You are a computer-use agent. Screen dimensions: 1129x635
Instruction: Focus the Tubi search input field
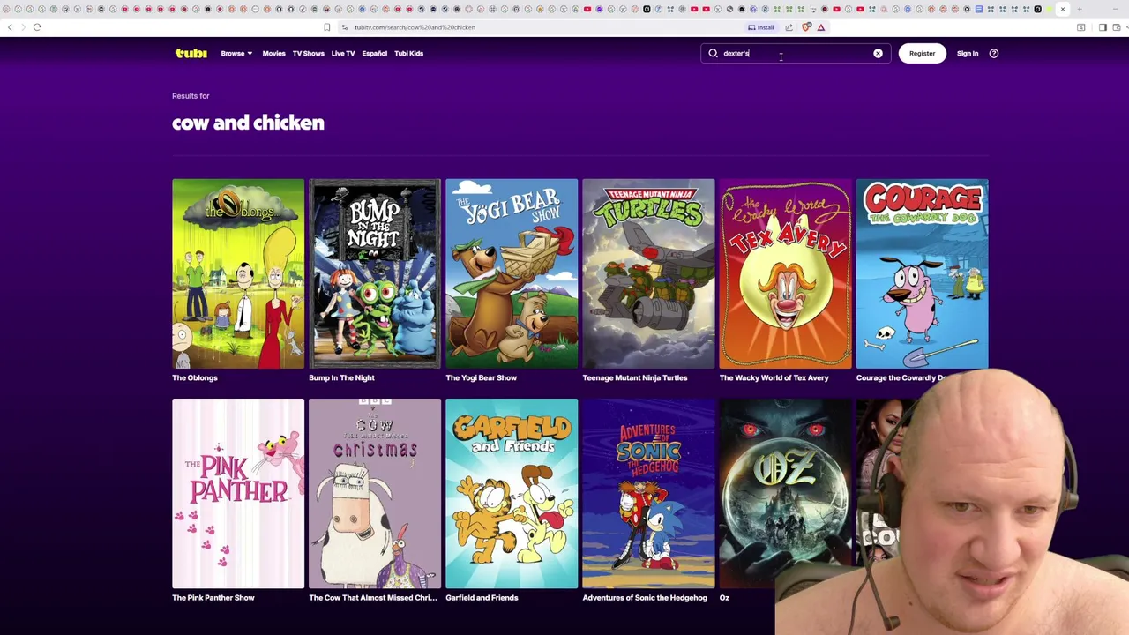point(794,53)
